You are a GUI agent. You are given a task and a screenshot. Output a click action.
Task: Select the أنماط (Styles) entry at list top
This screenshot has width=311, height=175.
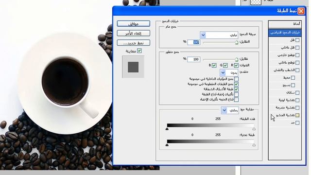[x=285, y=24]
